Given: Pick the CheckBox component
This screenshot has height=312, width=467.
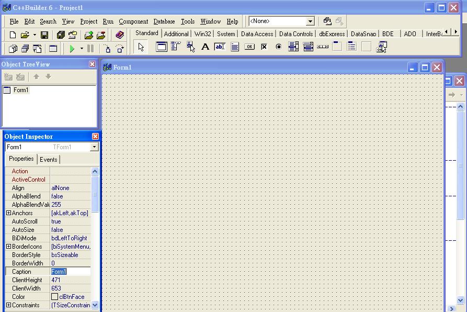Looking at the screenshot, I should [x=264, y=47].
